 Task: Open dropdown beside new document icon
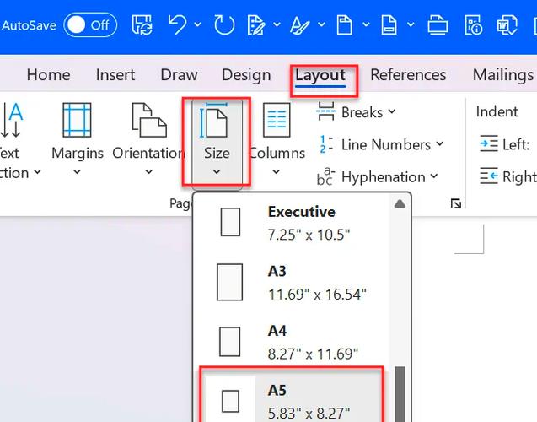tap(366, 24)
